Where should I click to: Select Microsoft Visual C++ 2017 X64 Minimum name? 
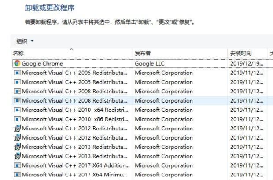coord(75,175)
